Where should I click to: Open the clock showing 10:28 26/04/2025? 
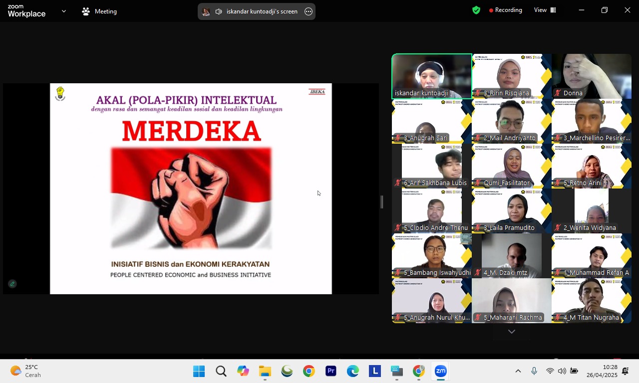(x=602, y=371)
